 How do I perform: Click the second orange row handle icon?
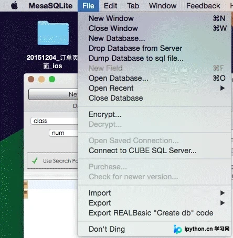[26, 194]
